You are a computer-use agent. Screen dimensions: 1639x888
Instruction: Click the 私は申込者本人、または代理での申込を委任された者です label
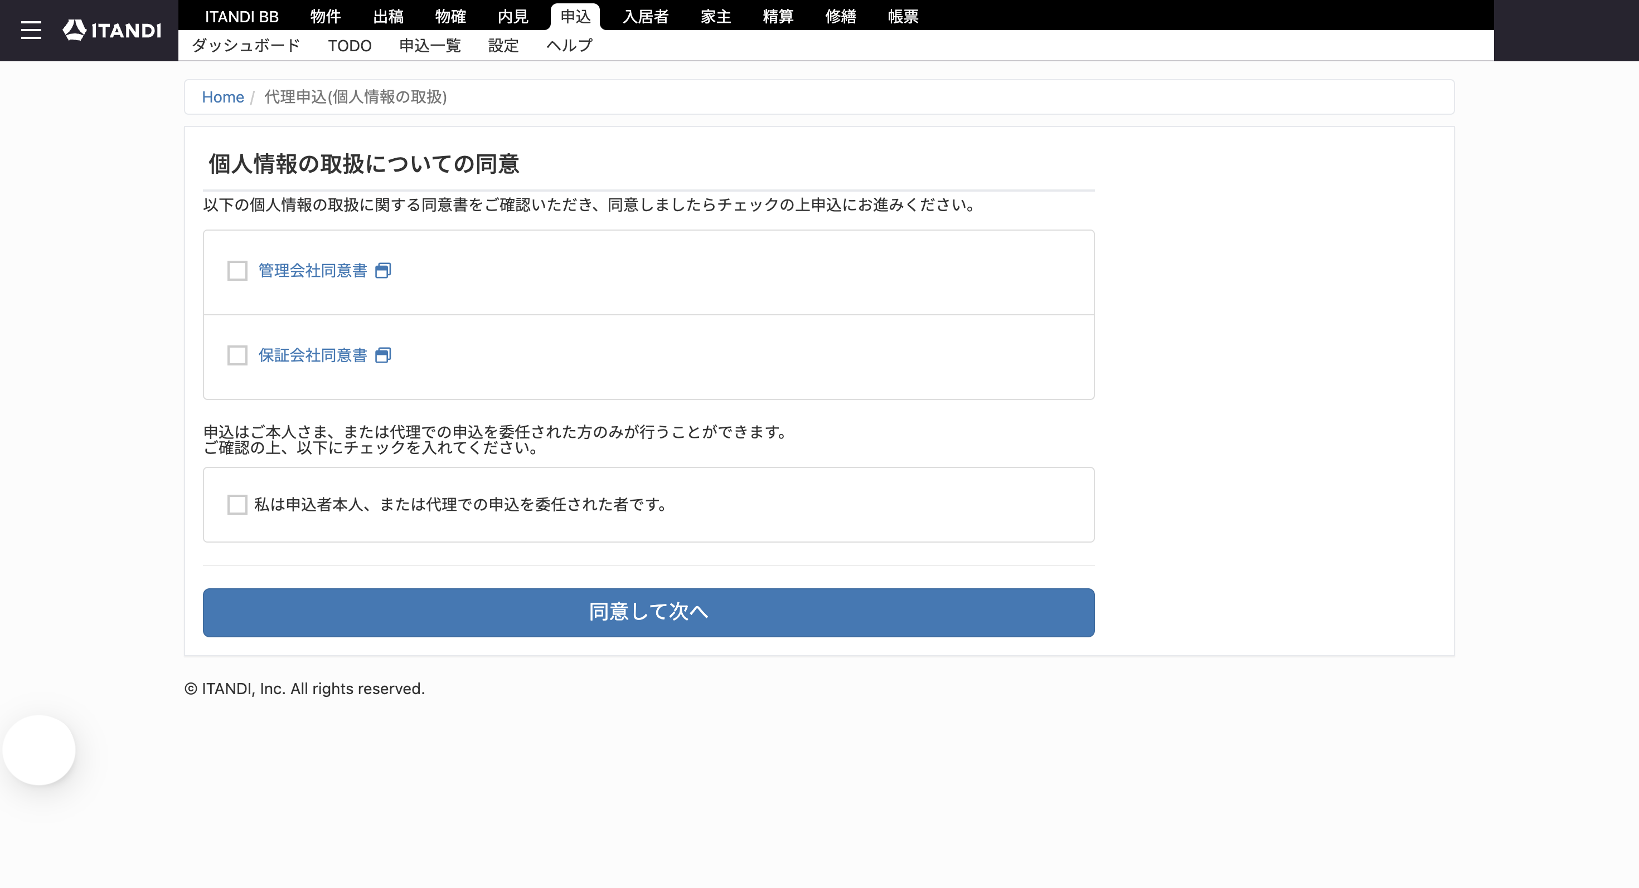[460, 505]
